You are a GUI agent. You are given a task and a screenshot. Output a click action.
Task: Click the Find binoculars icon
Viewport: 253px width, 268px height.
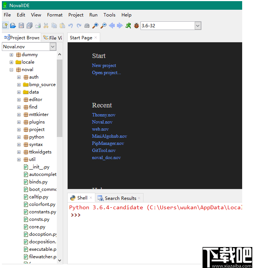[x=87, y=25]
